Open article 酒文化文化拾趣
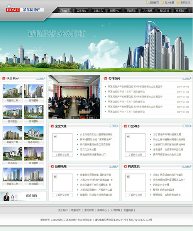 [x=88, y=149]
